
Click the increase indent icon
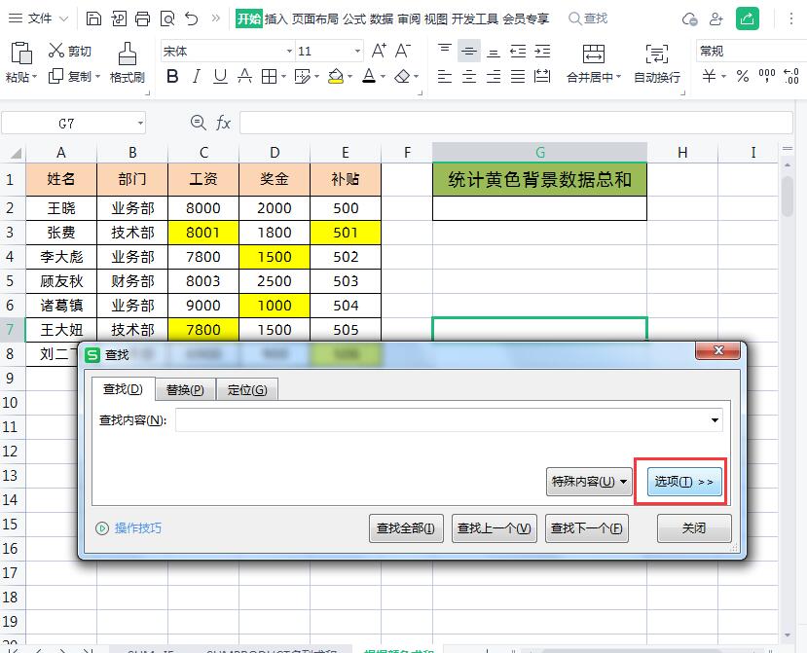pos(542,51)
